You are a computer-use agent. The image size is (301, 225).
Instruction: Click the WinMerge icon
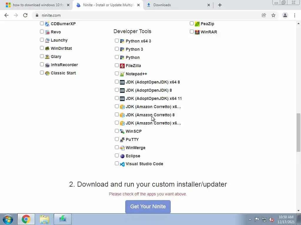(122, 148)
